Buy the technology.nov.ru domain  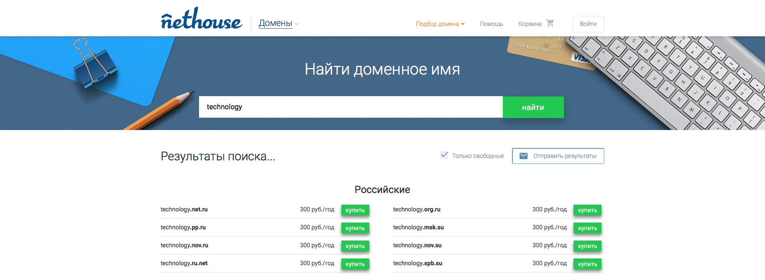click(355, 246)
